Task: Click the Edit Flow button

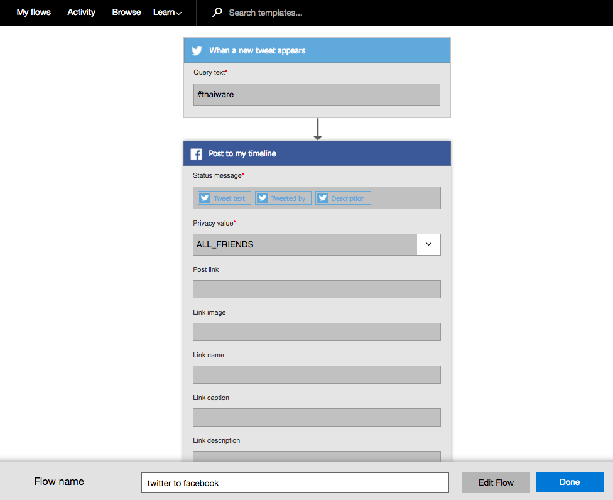Action: pyautogui.click(x=496, y=482)
